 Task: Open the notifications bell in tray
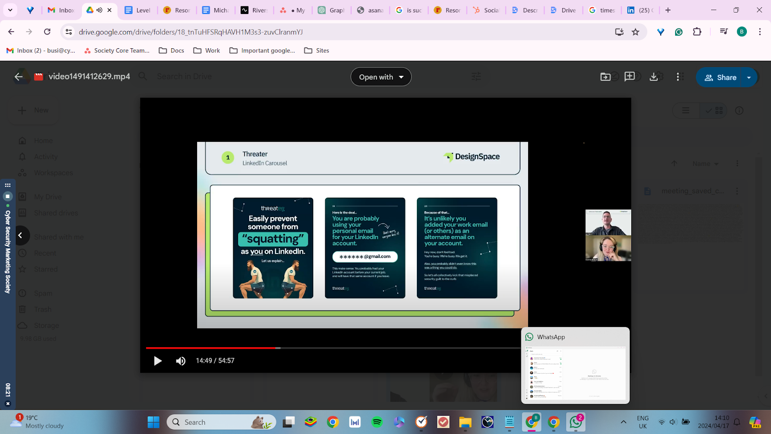[x=737, y=422]
